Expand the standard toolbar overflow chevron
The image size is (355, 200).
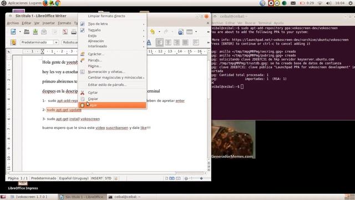209,32
